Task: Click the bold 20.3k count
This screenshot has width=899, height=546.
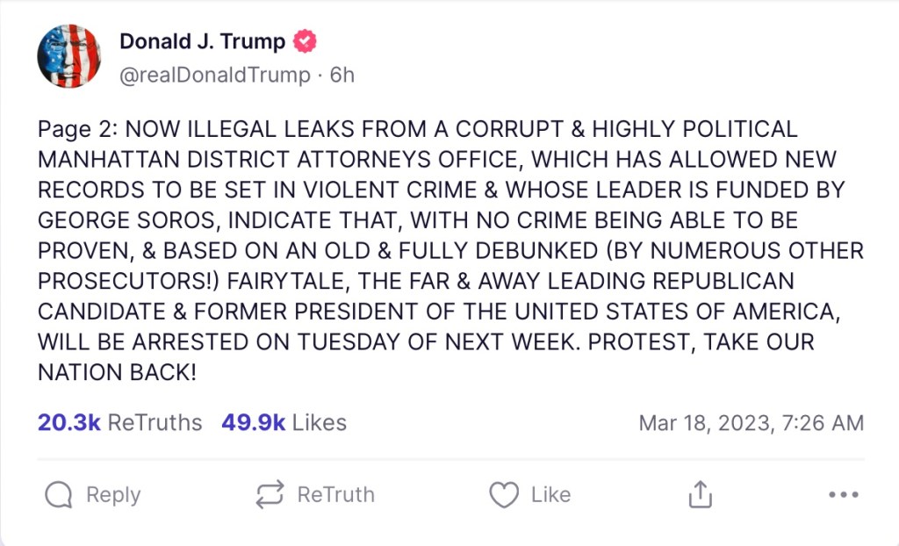Action: 68,423
